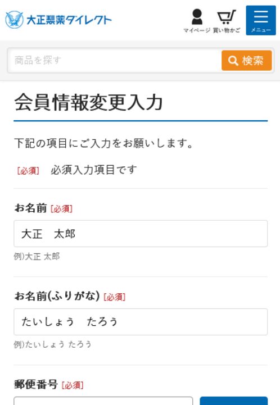Click the ふりがな input containing たいしょう たろう
280x405 pixels.
(141, 322)
